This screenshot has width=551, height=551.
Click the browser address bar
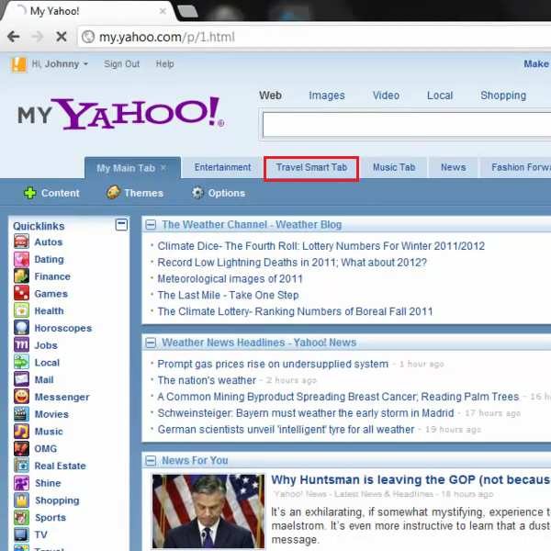point(316,37)
